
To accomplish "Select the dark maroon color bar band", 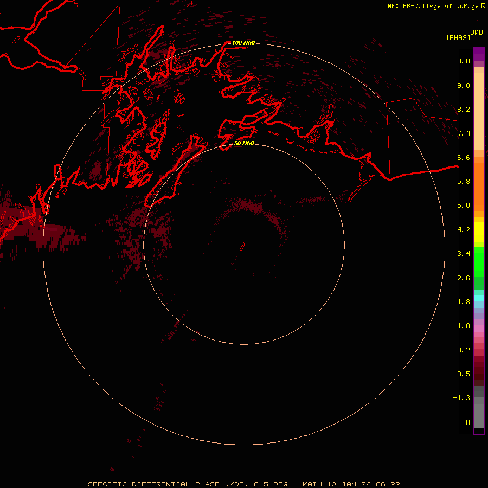I will (x=479, y=370).
